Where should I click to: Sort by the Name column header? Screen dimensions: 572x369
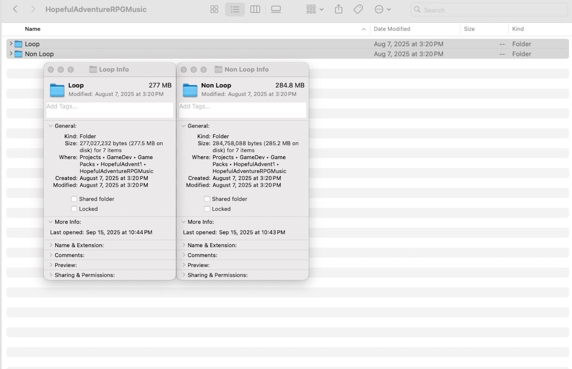click(33, 29)
